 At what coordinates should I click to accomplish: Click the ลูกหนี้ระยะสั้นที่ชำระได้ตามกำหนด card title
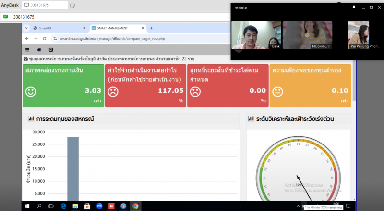click(x=224, y=75)
